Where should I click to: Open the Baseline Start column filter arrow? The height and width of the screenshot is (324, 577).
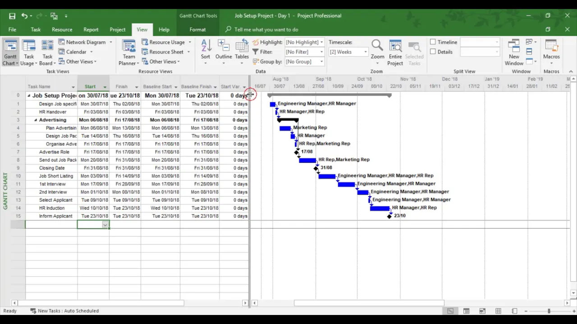pos(176,87)
